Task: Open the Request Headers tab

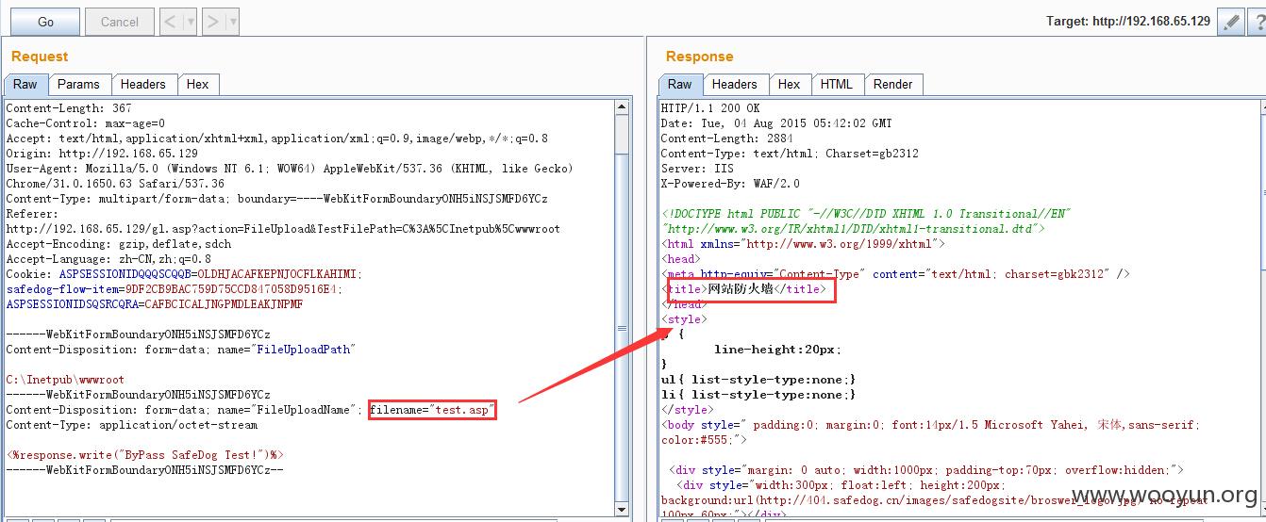Action: tap(142, 84)
